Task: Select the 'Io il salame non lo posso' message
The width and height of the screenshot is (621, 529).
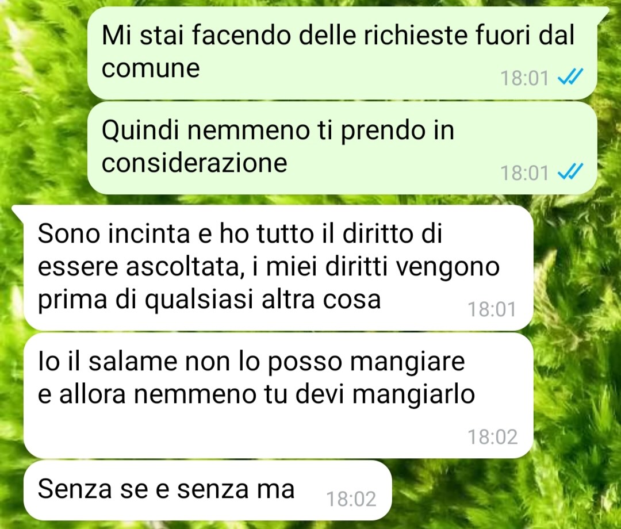Action: click(278, 396)
